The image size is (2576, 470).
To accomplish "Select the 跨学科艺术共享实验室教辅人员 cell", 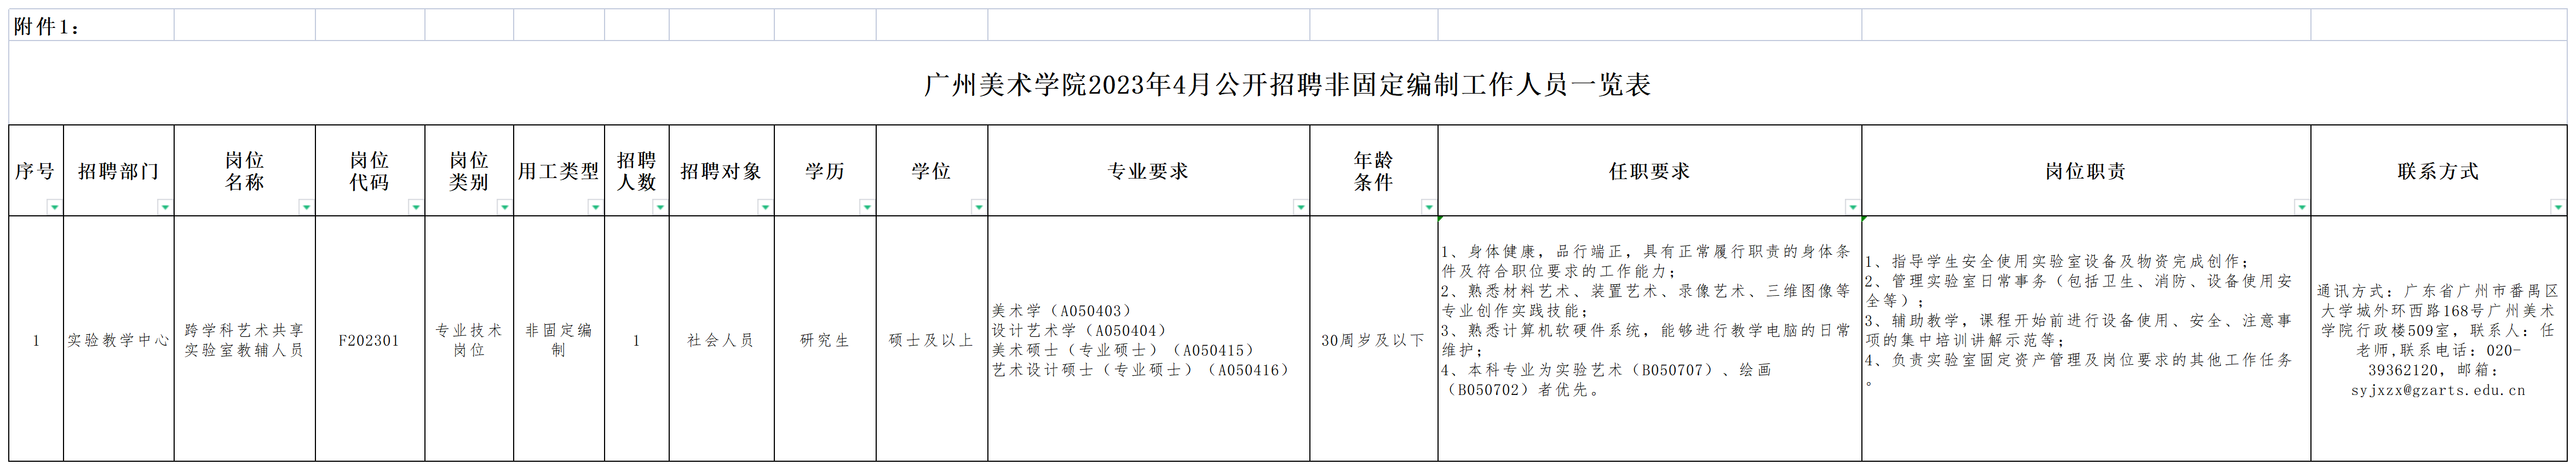I will (245, 339).
